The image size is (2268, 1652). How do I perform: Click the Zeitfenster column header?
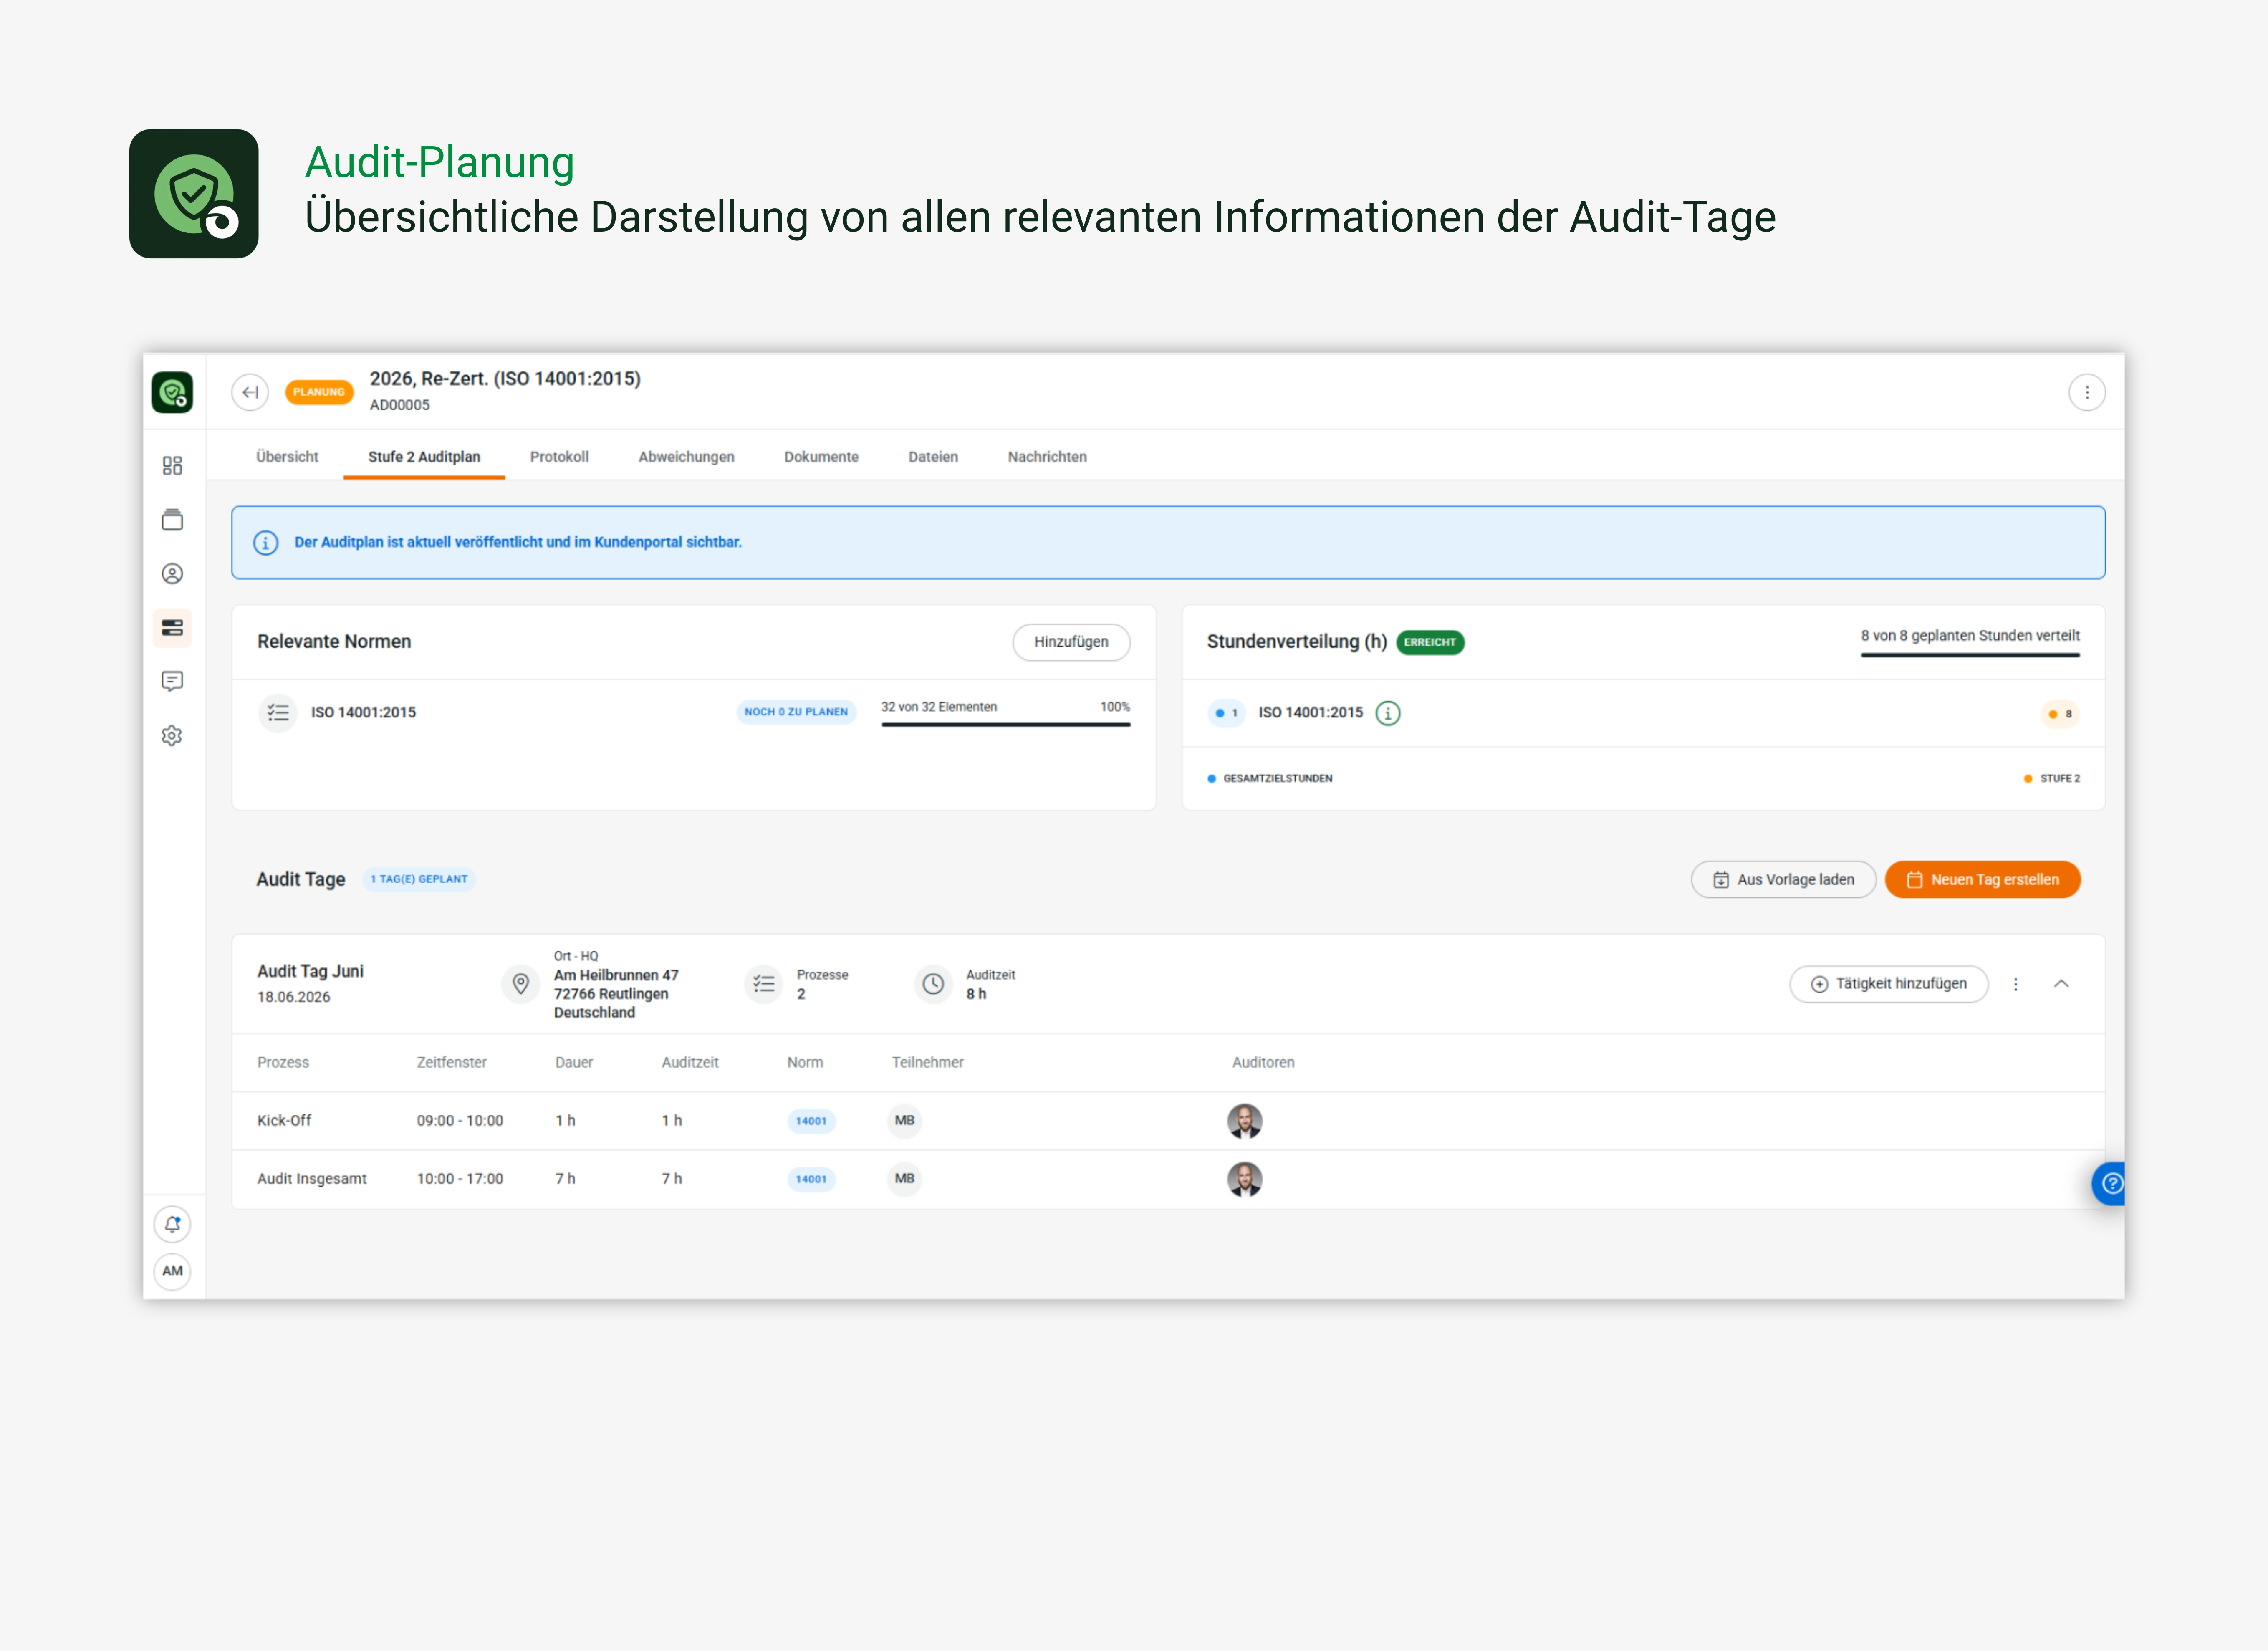(x=452, y=1063)
